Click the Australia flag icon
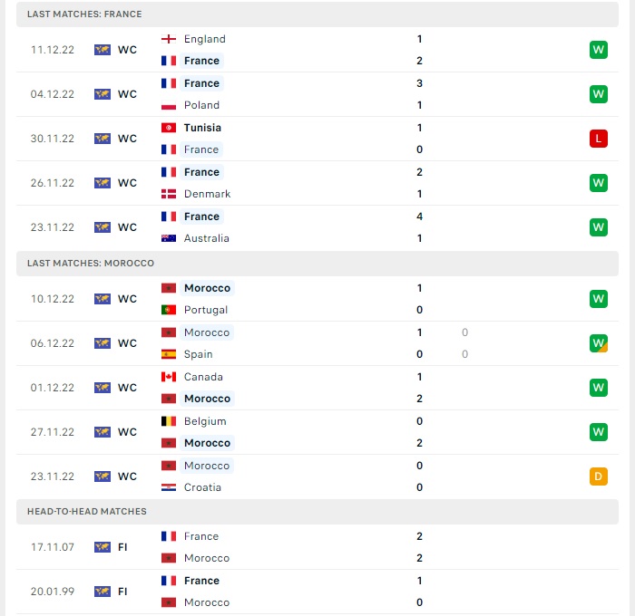Image resolution: width=635 pixels, height=616 pixels. pyautogui.click(x=169, y=238)
